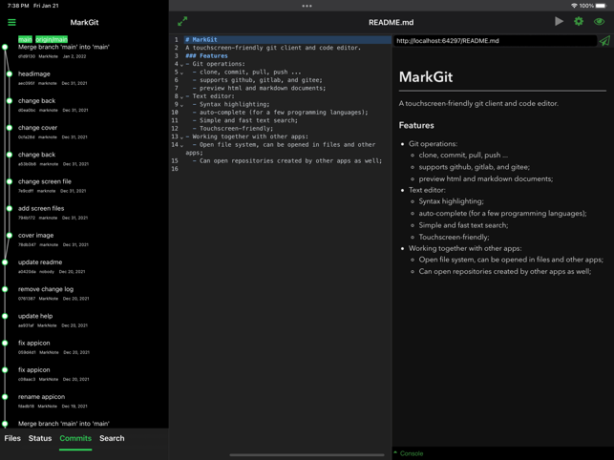This screenshot has height=460, width=614.
Task: Collapse line 9 Syntax highlighting fold
Action: tap(181, 105)
